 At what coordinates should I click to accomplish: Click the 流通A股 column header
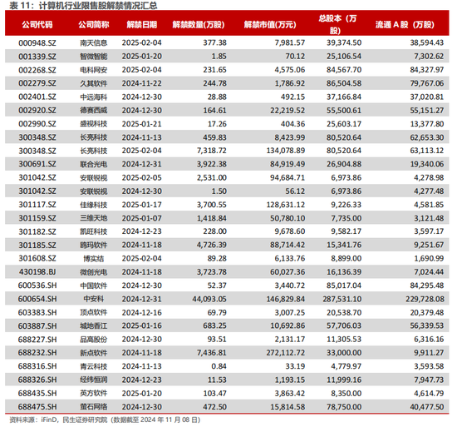405,25
